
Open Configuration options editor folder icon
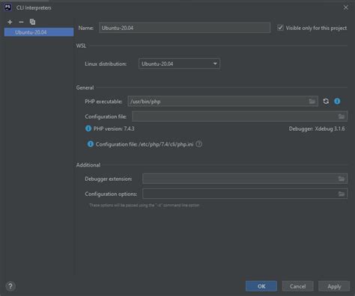[x=342, y=194]
